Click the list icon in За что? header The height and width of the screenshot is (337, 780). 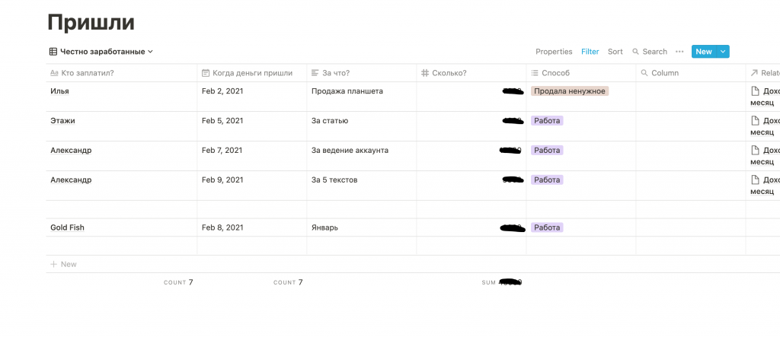315,73
